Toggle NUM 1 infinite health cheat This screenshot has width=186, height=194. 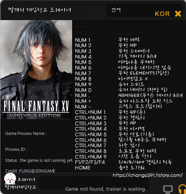click(129, 40)
